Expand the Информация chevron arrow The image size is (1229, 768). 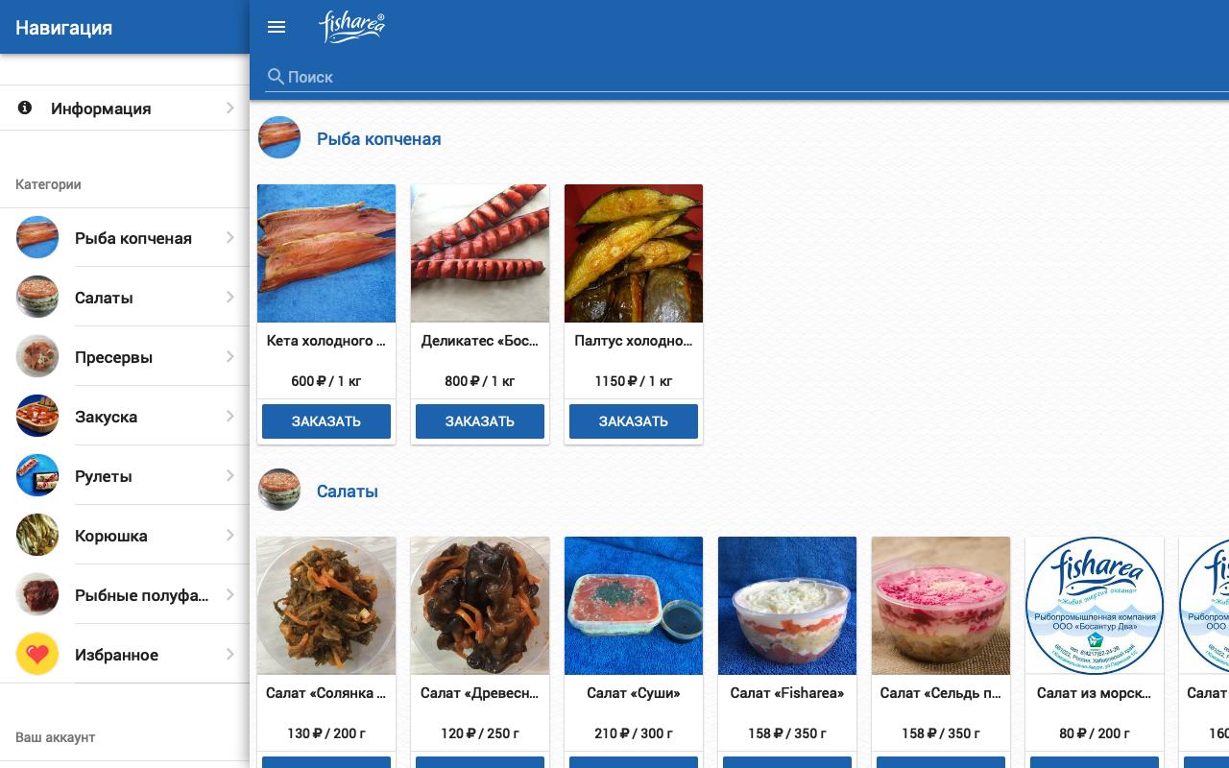230,108
